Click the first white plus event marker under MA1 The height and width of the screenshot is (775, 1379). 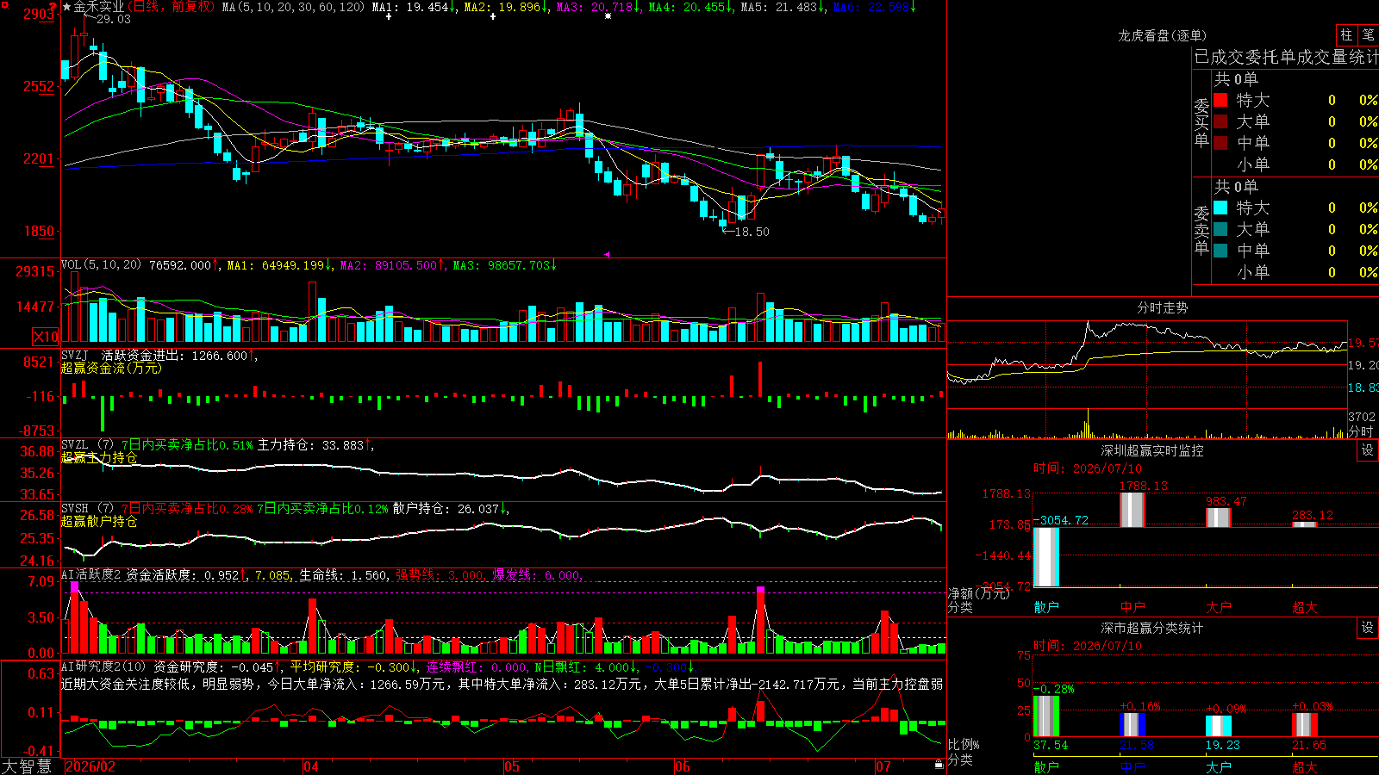click(x=389, y=16)
